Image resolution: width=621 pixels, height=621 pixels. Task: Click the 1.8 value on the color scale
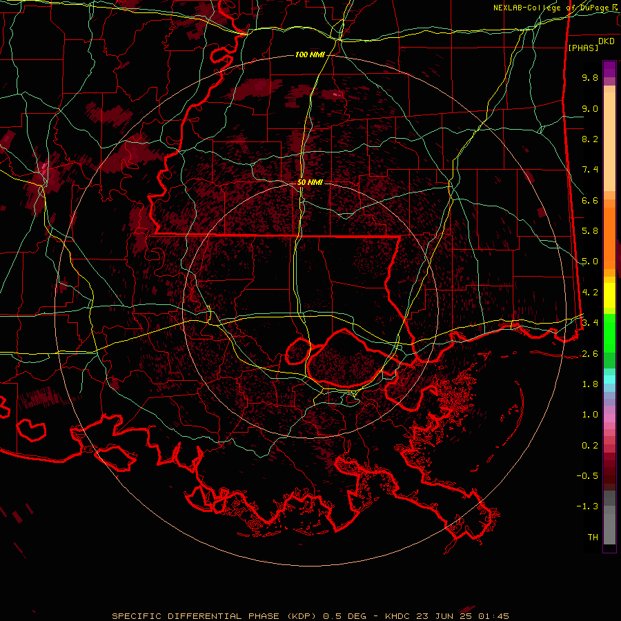pyautogui.click(x=590, y=384)
